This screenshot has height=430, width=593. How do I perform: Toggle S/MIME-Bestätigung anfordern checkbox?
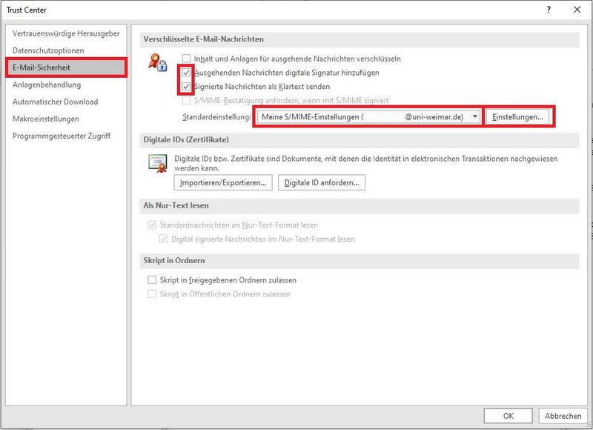tap(186, 100)
